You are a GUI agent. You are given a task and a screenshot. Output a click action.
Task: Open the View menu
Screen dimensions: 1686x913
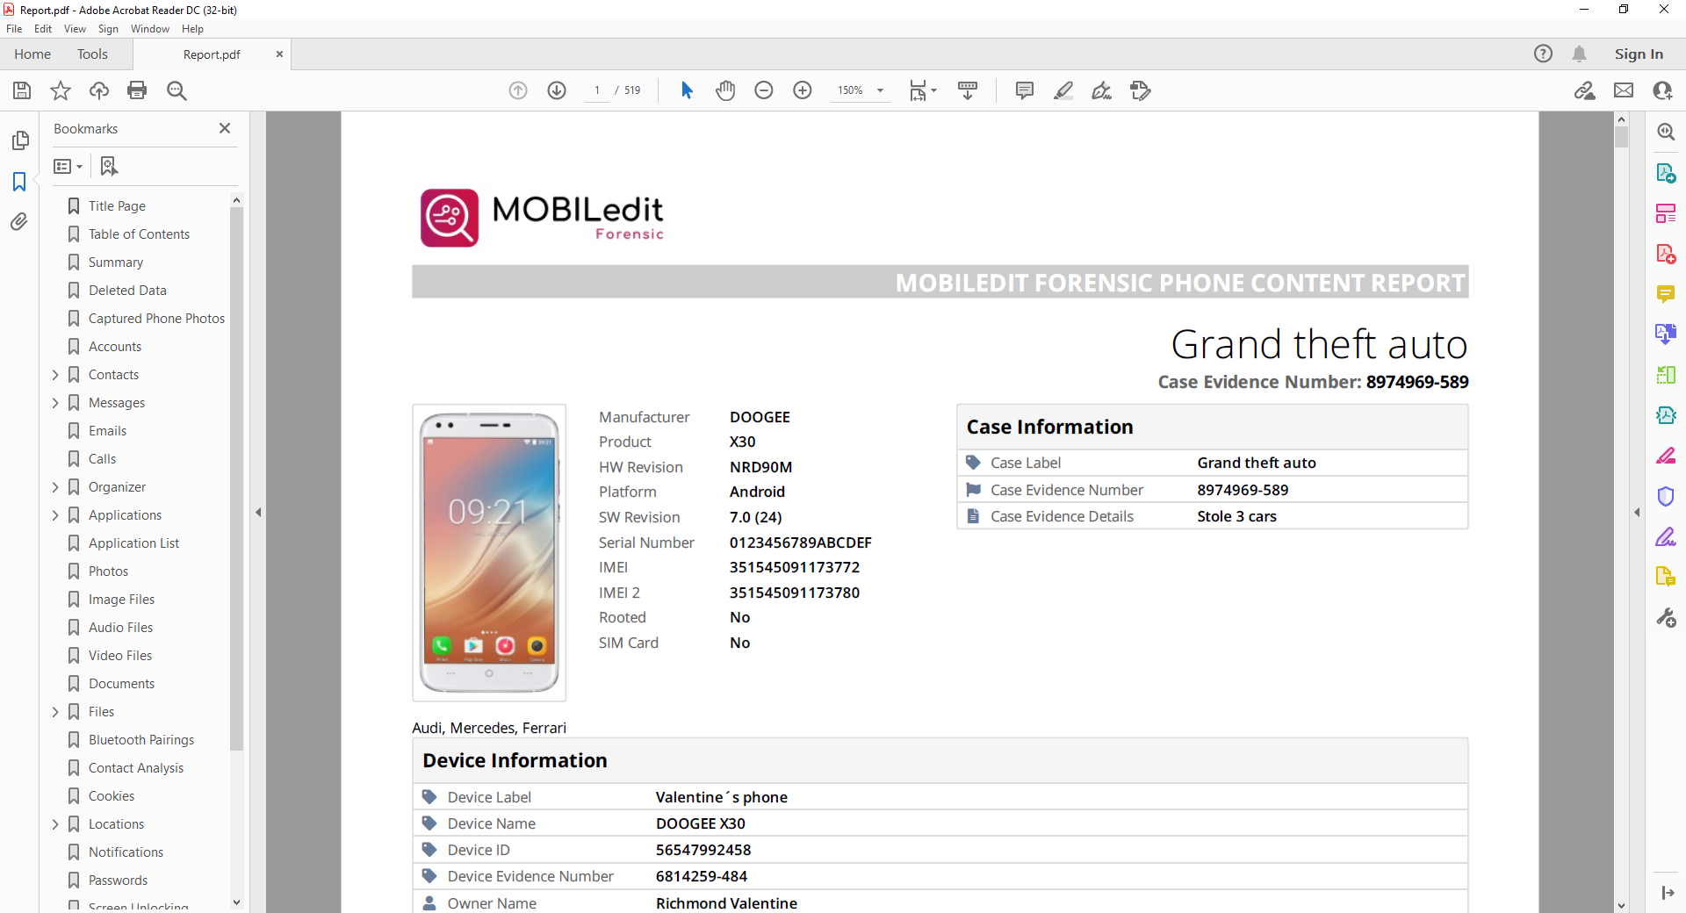pos(75,29)
